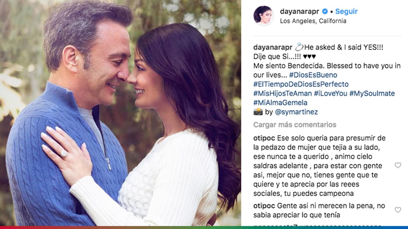Click the ring emoji in caption
The image size is (408, 229).
coord(299,47)
